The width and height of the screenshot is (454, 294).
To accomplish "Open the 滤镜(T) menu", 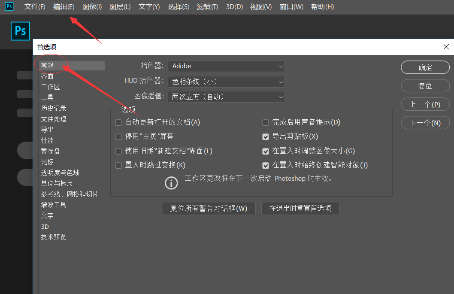I will pos(208,7).
